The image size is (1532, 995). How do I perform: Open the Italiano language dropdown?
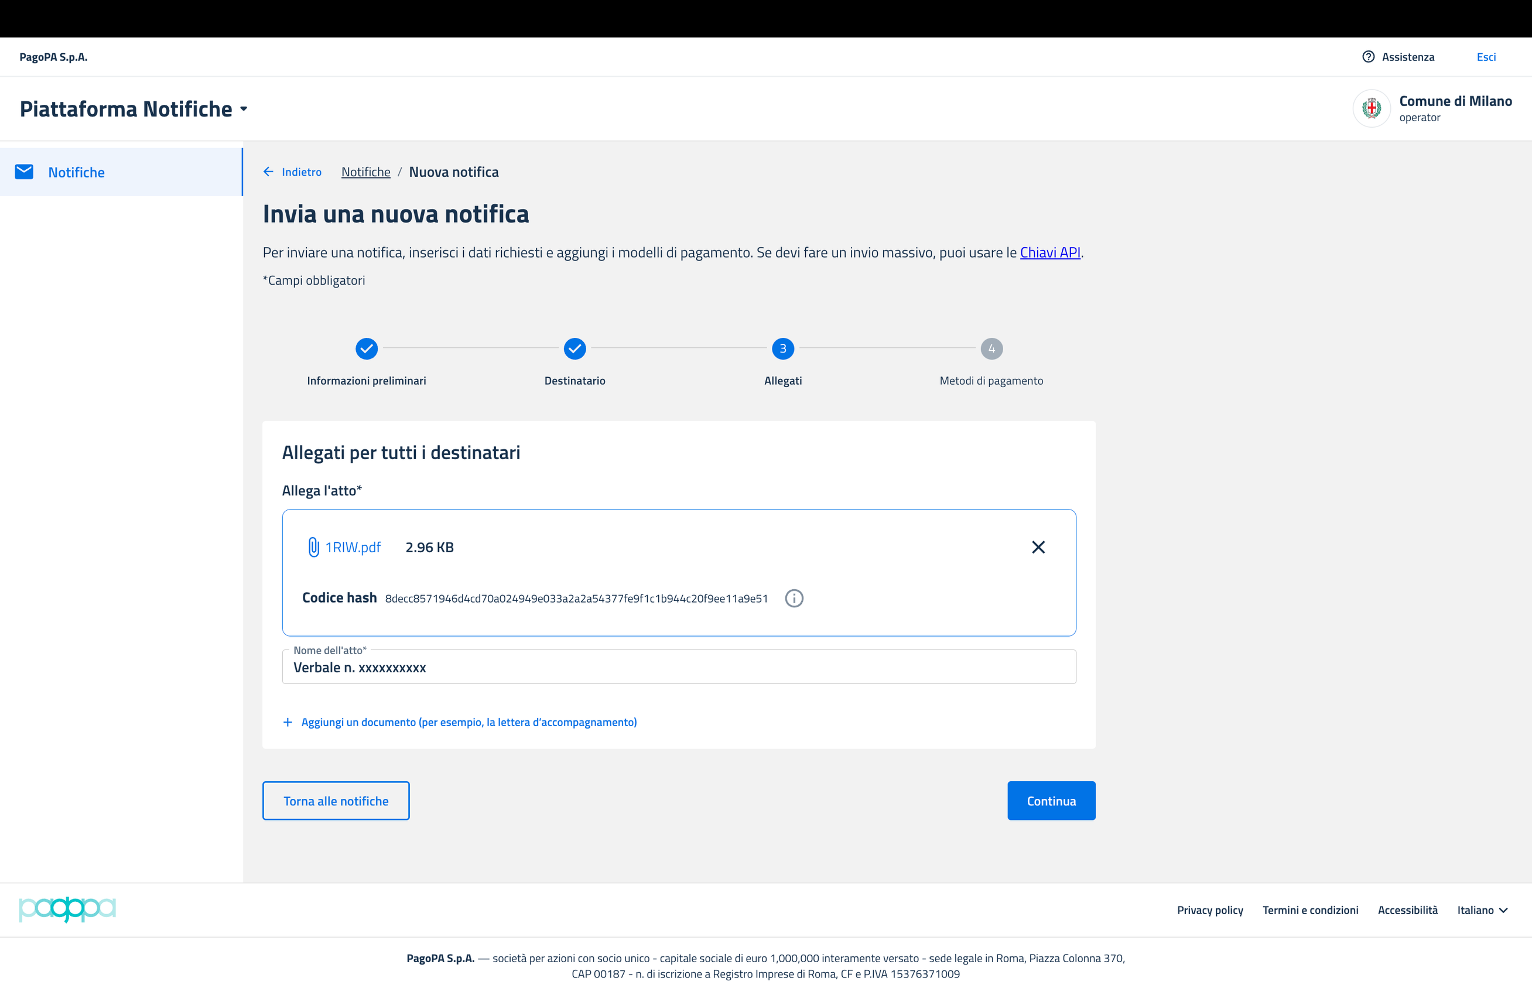[x=1482, y=910]
